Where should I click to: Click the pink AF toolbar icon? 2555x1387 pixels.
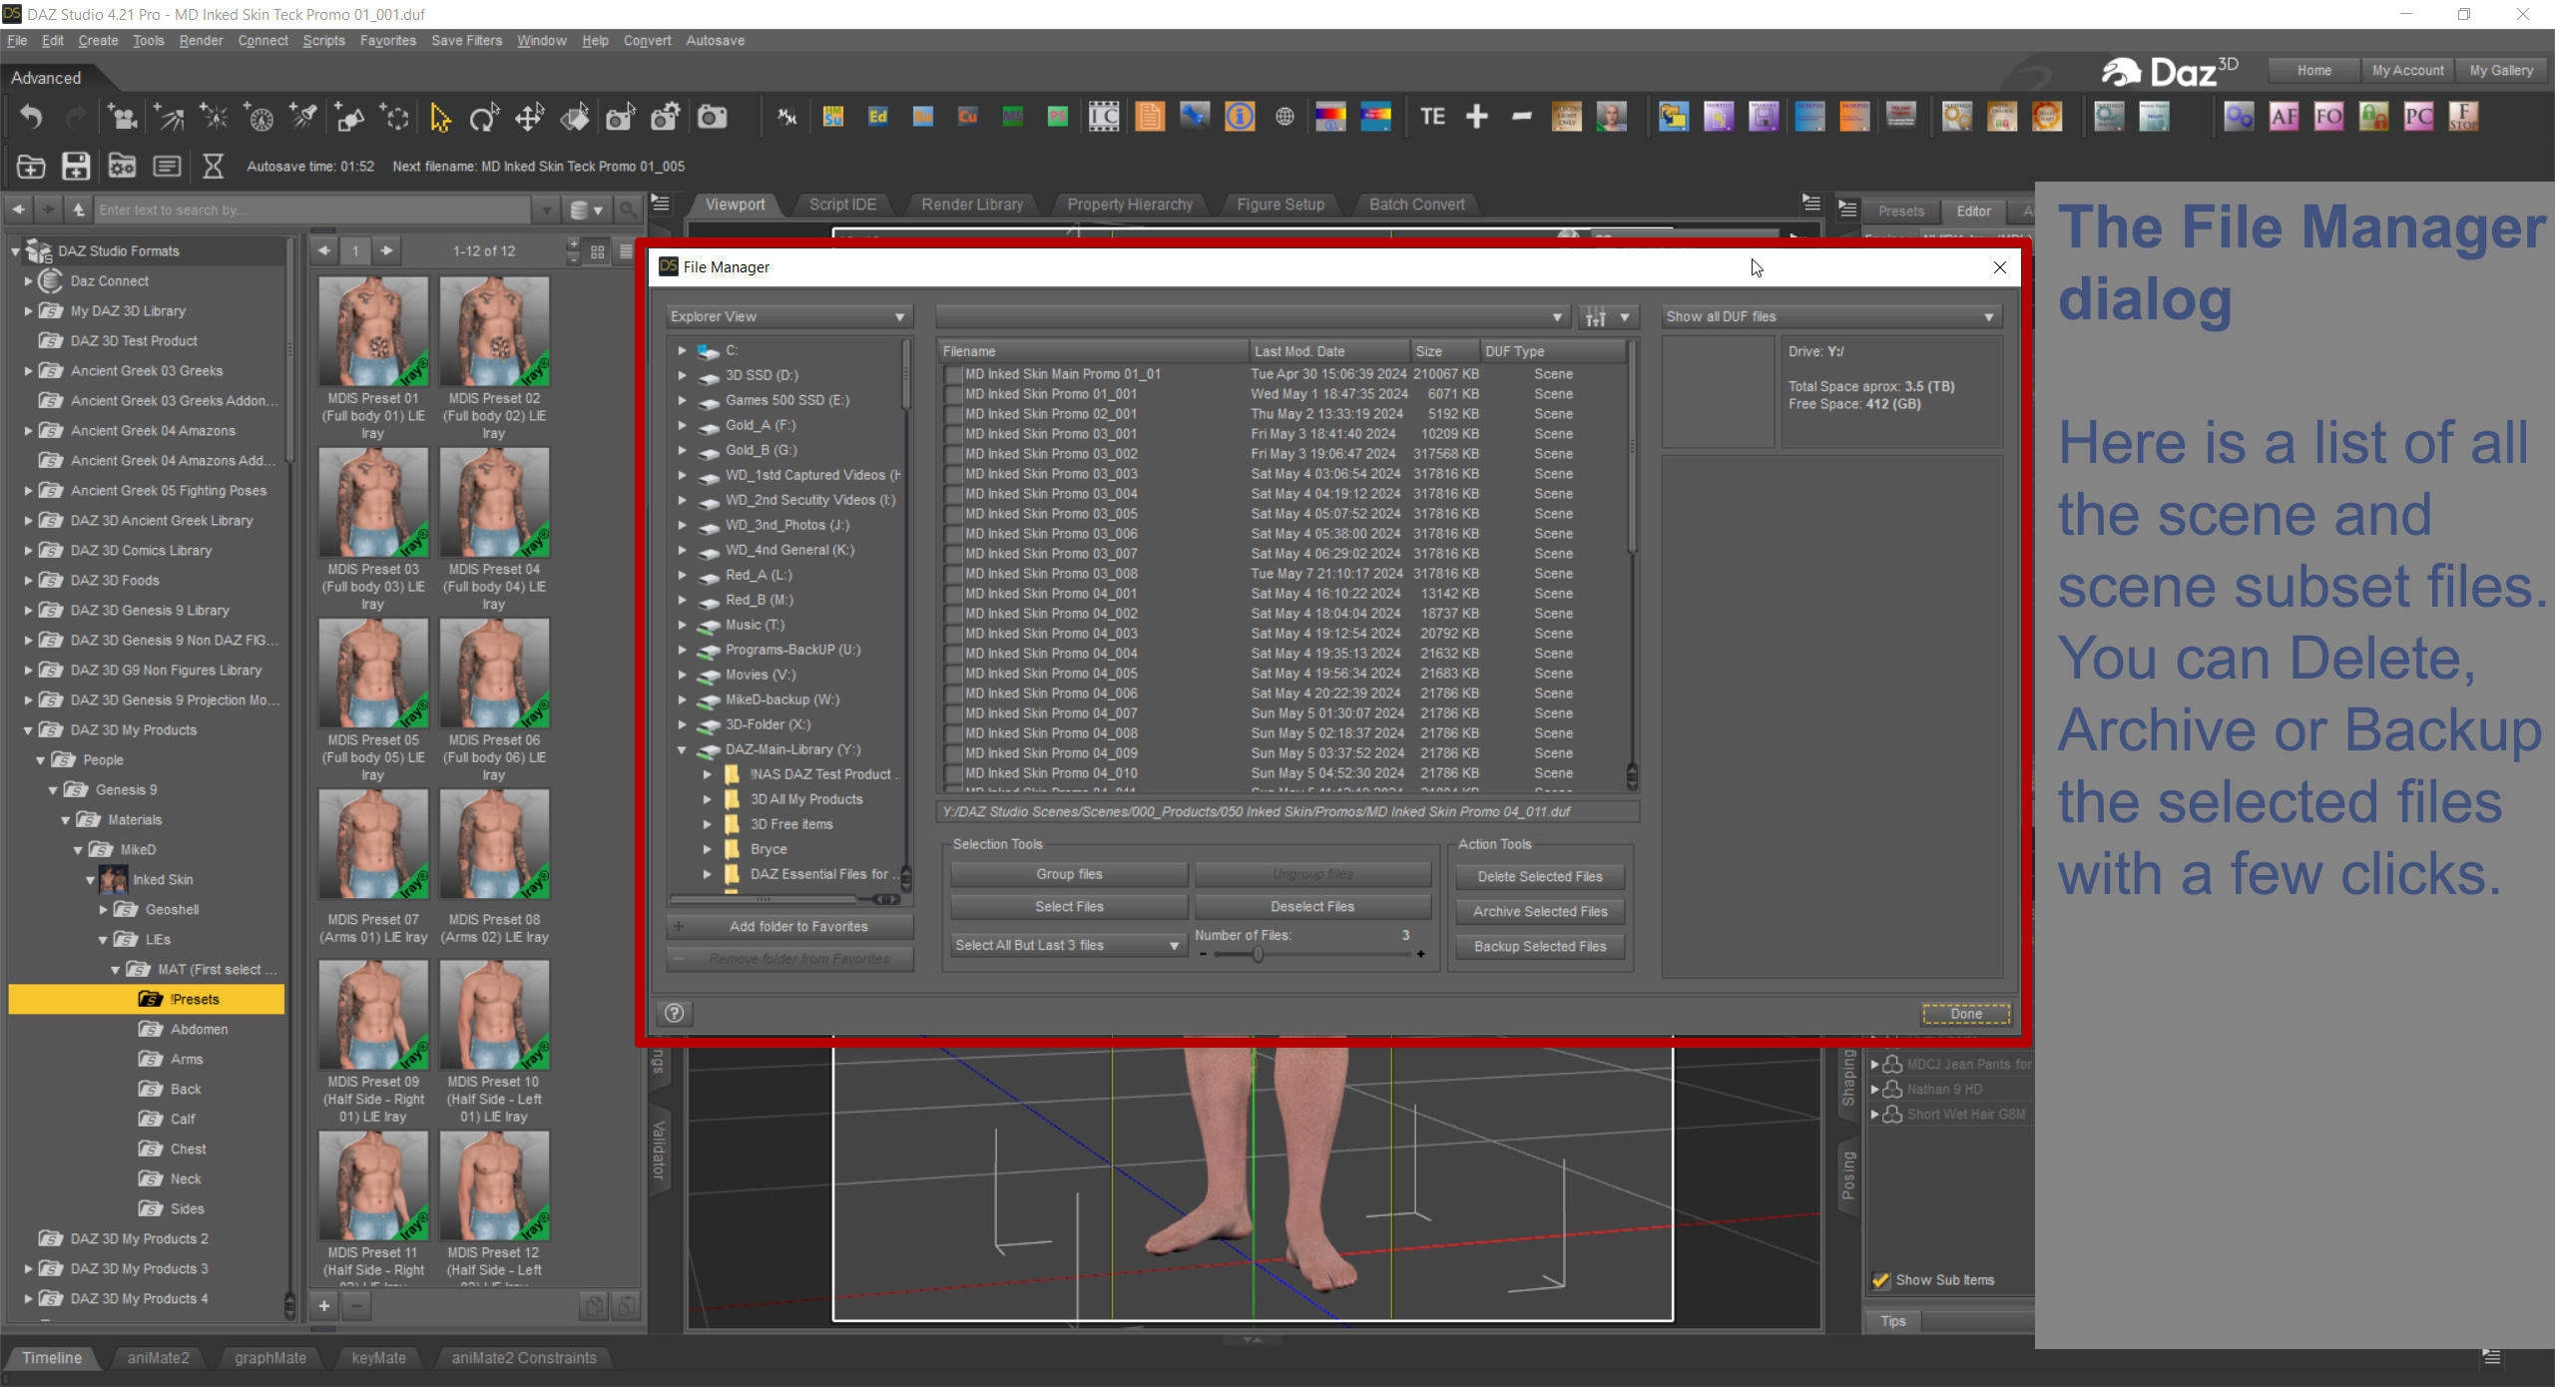click(x=2284, y=117)
